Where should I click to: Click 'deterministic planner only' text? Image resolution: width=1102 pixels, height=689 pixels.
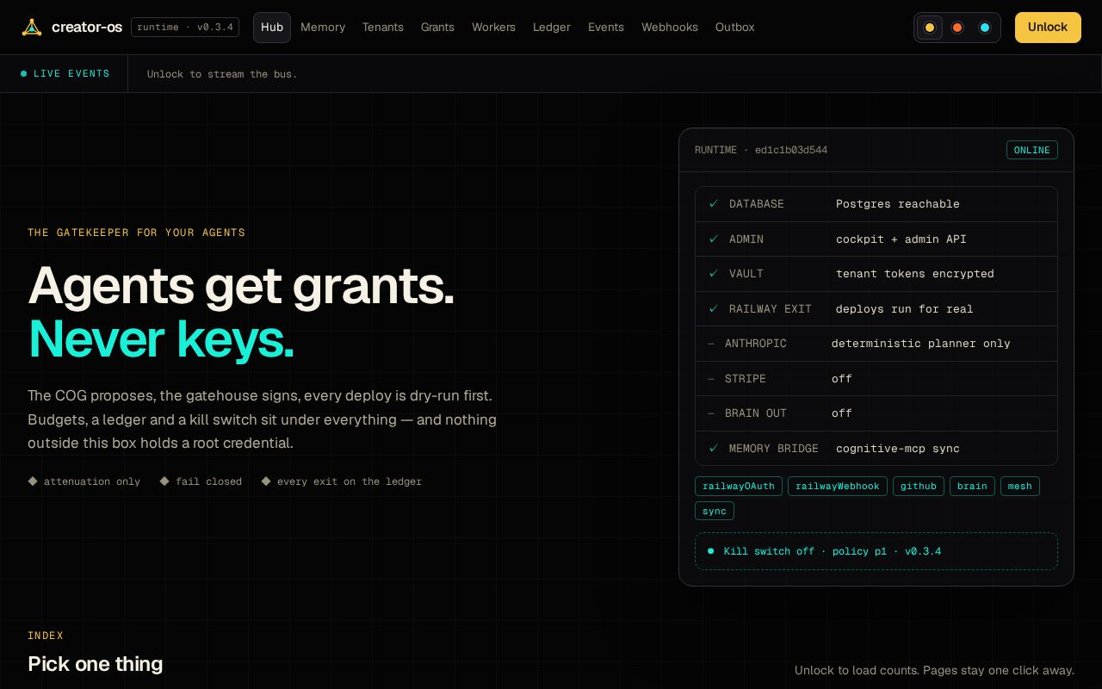point(921,344)
